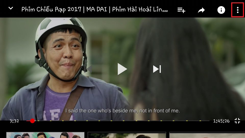Screen dimensions: 245x138
Task: Go to the previous video
Action: click(x=88, y=69)
